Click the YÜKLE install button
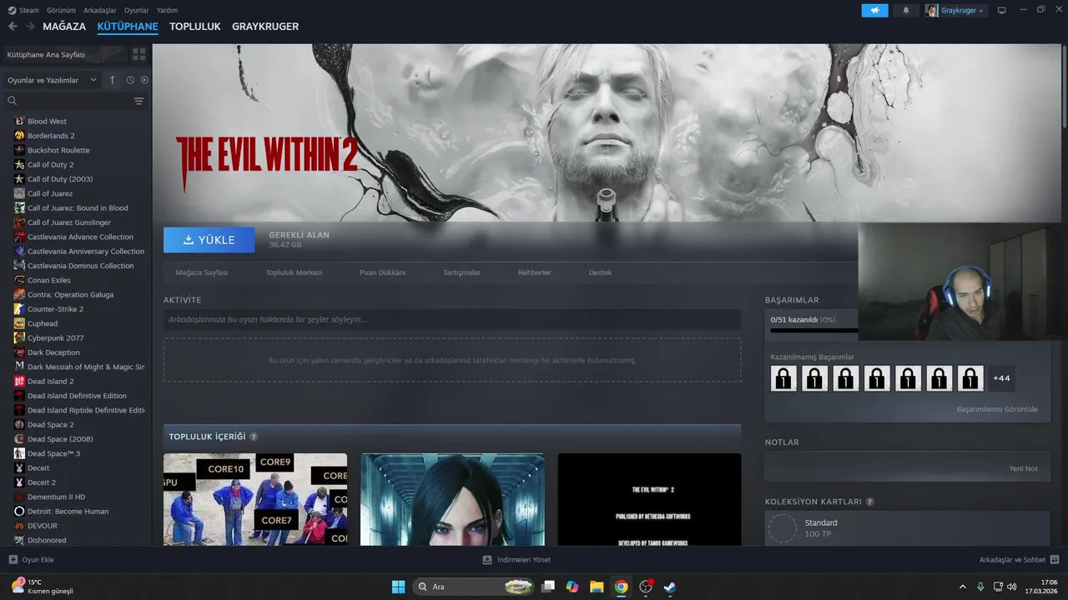1068x600 pixels. point(209,240)
